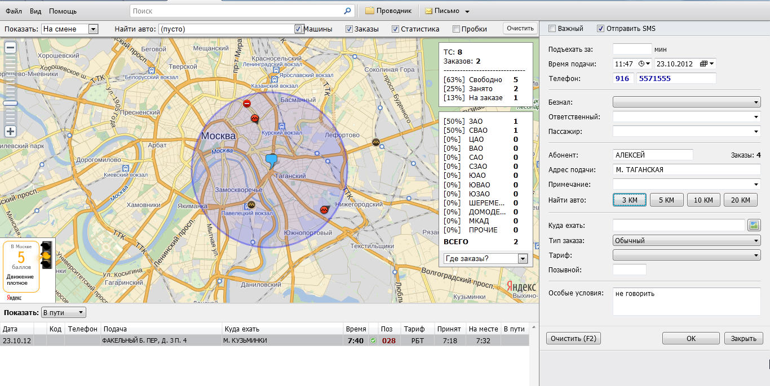
Task: Select dark taxi marker at Павелецкий вокзал
Action: click(x=251, y=205)
